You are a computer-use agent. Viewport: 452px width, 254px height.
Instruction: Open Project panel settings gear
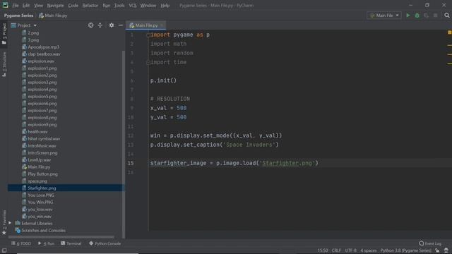click(112, 25)
